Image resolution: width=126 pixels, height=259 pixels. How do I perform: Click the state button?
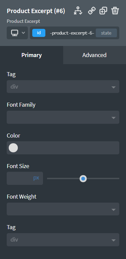tap(106, 33)
